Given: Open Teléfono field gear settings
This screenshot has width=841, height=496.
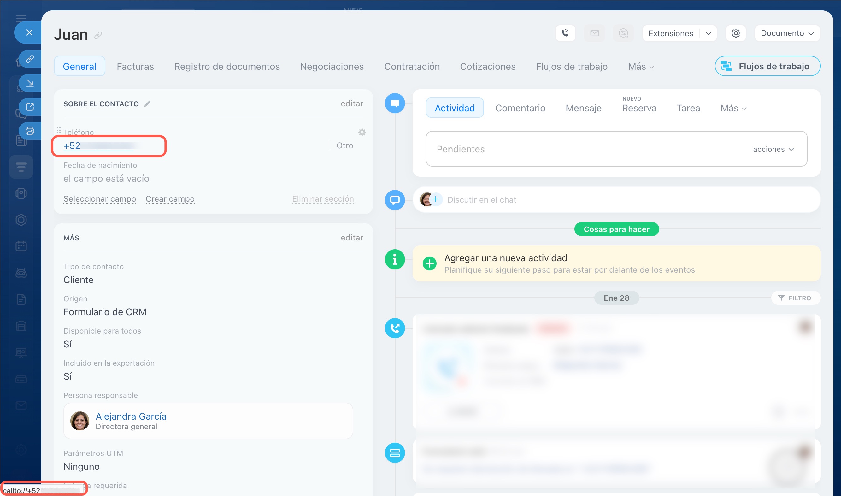Looking at the screenshot, I should point(362,132).
